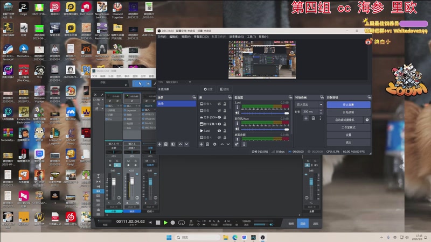Move scene down arrow in OBS Scenes toolbar
Image resolution: width=431 pixels, height=242 pixels.
(186, 144)
